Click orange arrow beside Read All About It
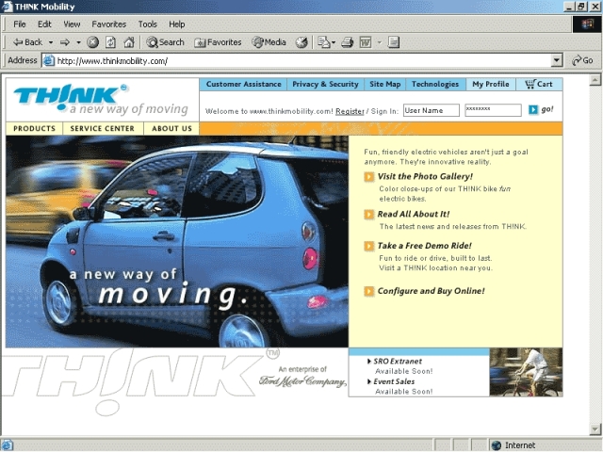The height and width of the screenshot is (452, 603). pos(368,215)
